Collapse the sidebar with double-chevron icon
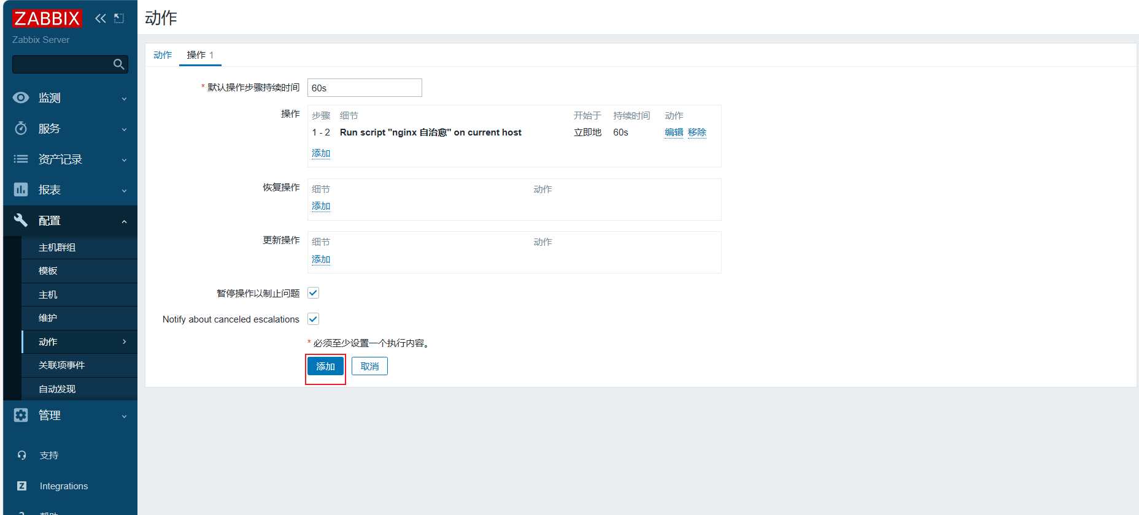Image resolution: width=1139 pixels, height=515 pixels. tap(101, 18)
